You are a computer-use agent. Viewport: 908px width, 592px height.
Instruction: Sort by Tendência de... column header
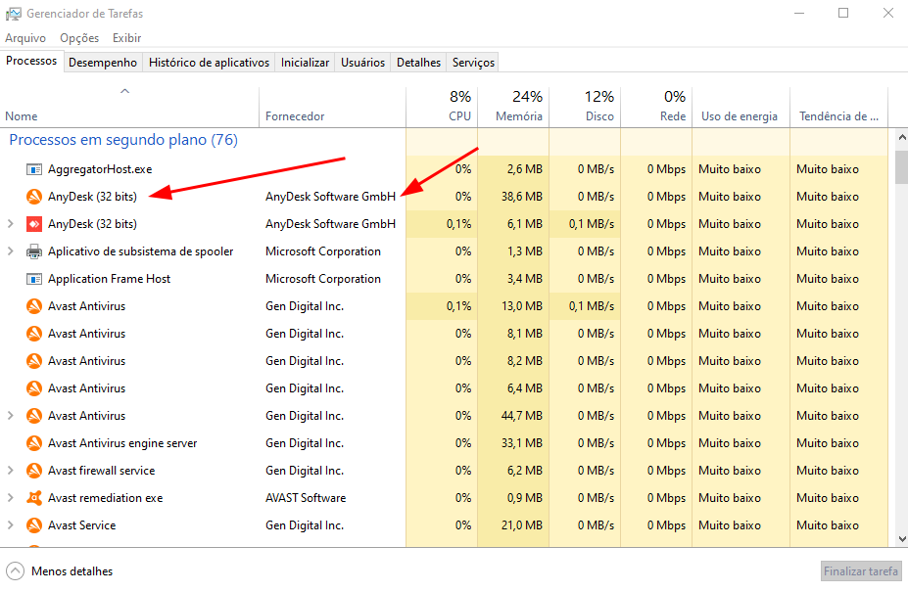coord(839,107)
